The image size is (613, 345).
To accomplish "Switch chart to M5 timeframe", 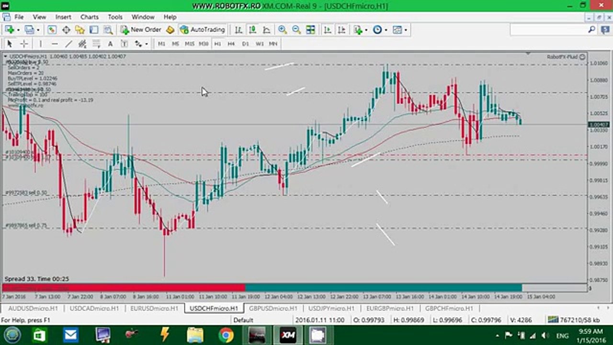I will click(176, 44).
